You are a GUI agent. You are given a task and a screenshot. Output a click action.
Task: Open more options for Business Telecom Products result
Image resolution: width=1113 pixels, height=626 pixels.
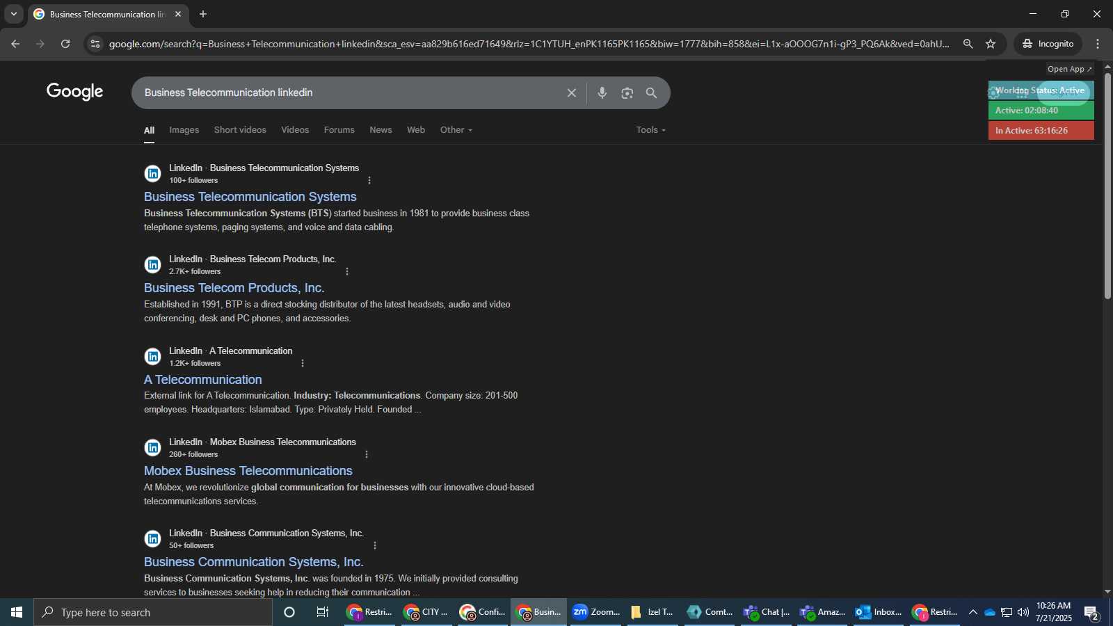point(347,272)
